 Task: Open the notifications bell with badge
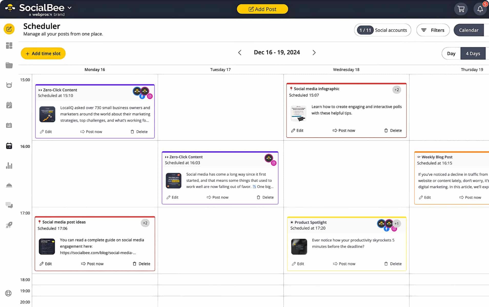pos(480,9)
